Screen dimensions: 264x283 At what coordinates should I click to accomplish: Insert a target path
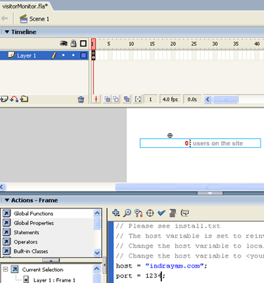pos(150,213)
